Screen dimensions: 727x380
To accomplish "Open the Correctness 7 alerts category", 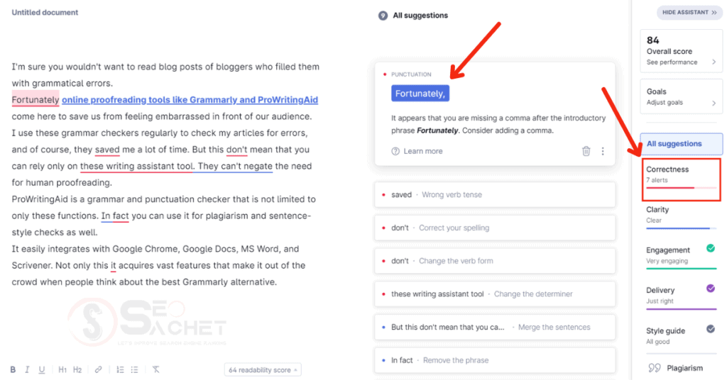I will click(x=681, y=179).
